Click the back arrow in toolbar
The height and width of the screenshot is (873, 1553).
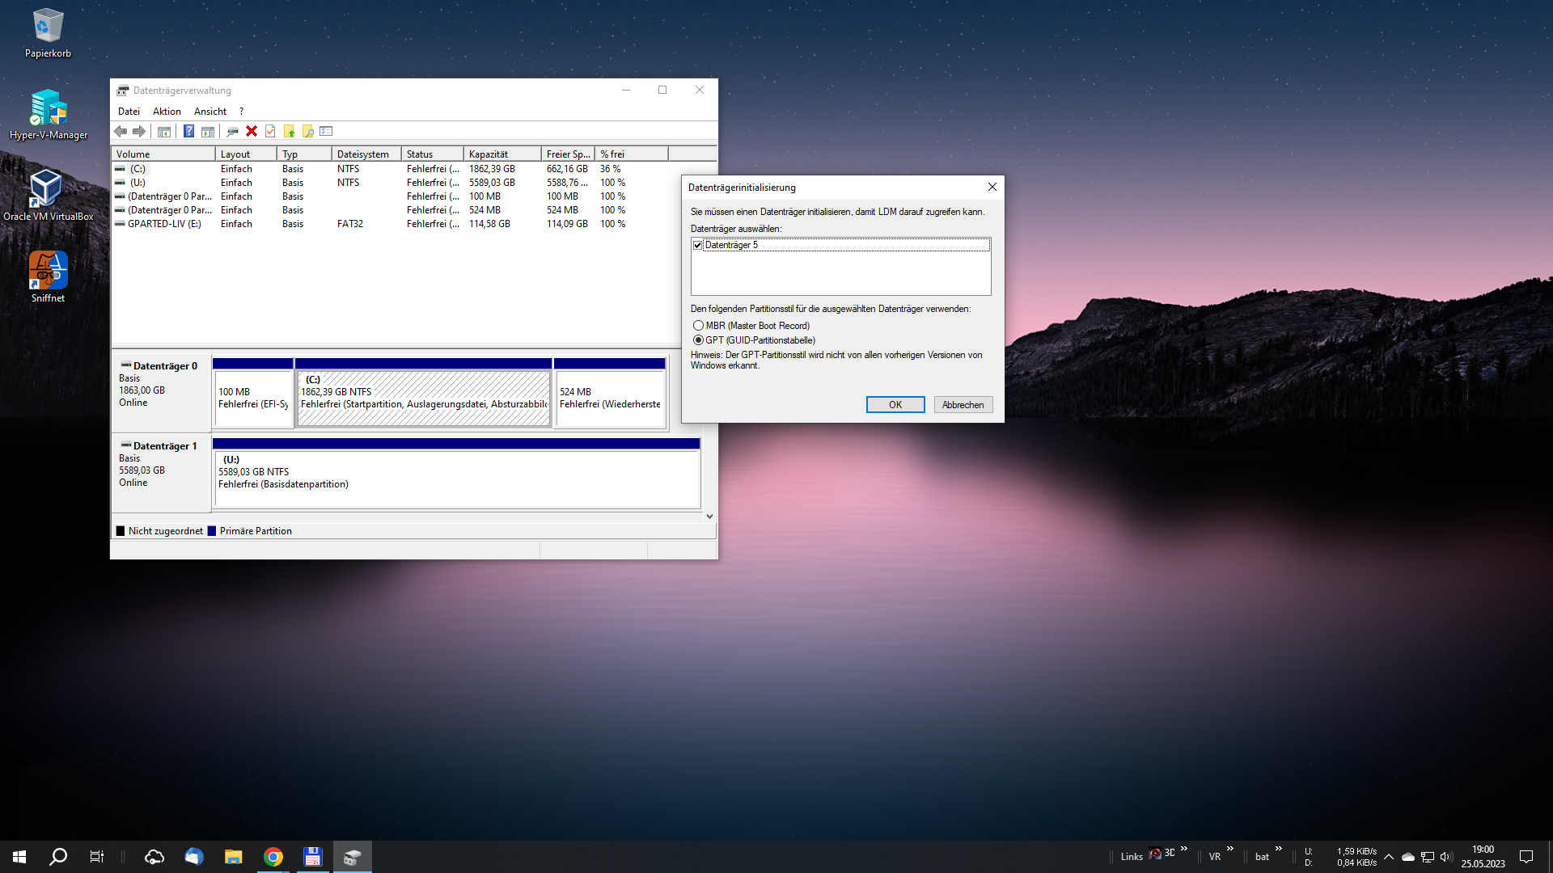121,131
